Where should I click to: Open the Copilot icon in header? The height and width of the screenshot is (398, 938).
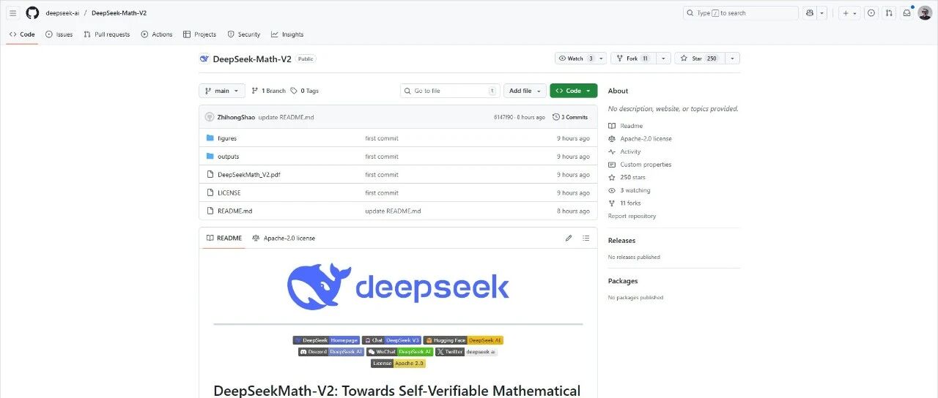tap(810, 13)
